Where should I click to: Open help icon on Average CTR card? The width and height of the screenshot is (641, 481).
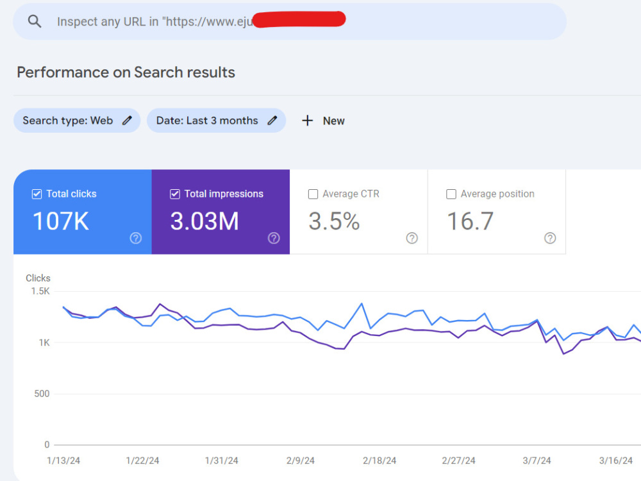point(412,238)
